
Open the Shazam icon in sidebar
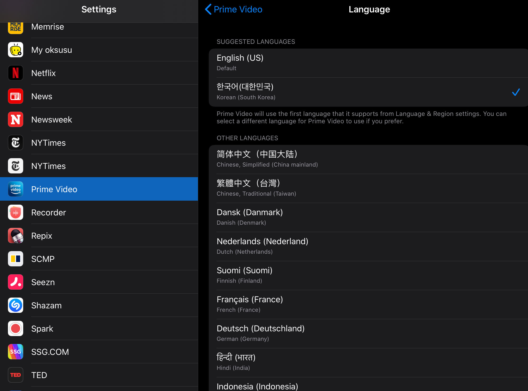[x=16, y=305]
